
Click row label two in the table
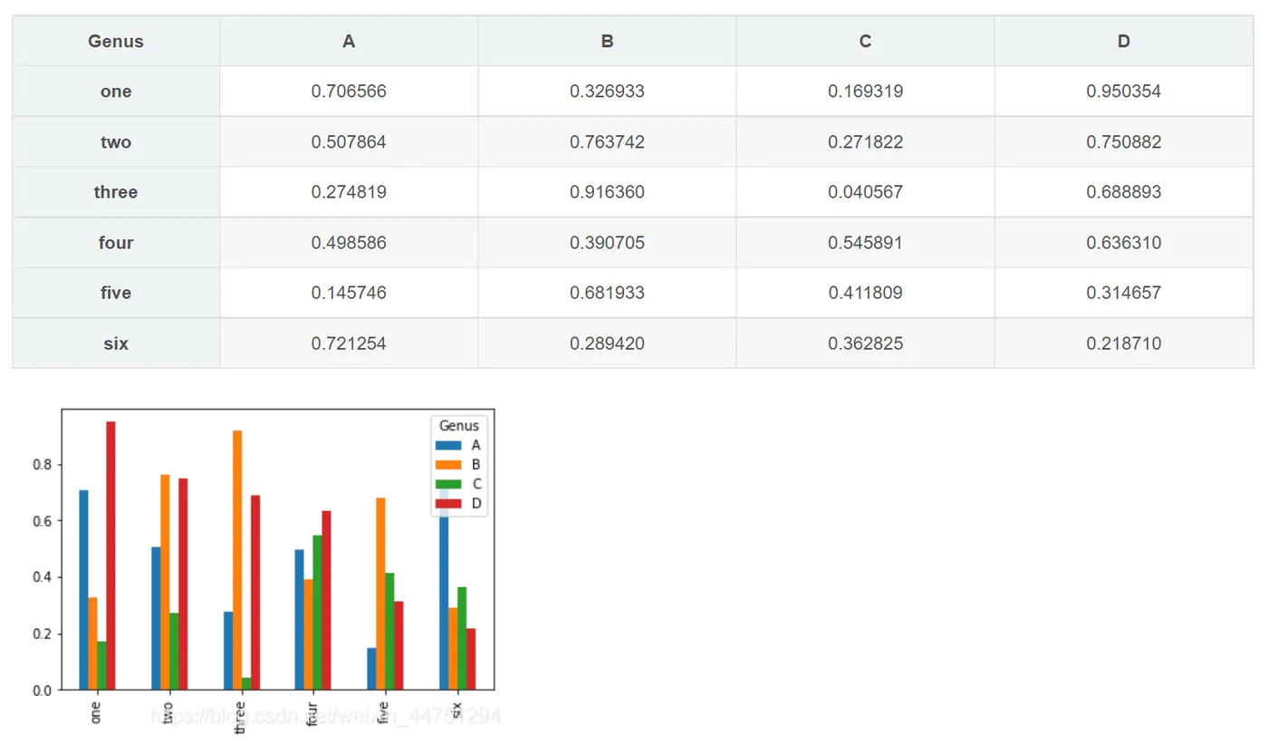116,141
